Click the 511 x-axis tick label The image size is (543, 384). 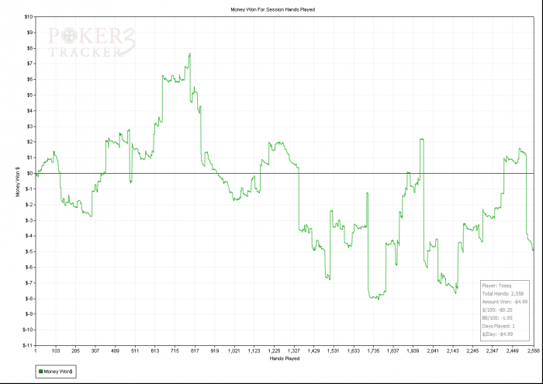pyautogui.click(x=135, y=351)
